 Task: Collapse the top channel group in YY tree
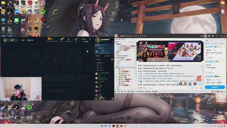click(x=115, y=44)
